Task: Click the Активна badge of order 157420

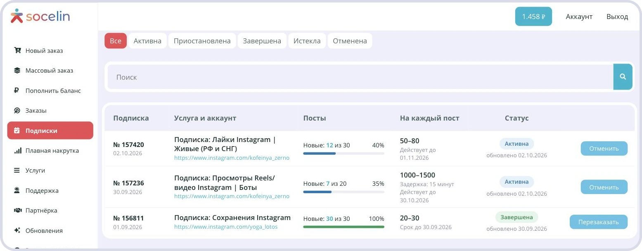Action: 516,144
